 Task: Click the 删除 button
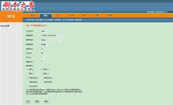[x=46, y=101]
